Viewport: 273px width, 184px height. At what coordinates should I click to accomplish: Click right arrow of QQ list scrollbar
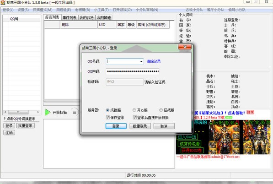tap(38, 112)
